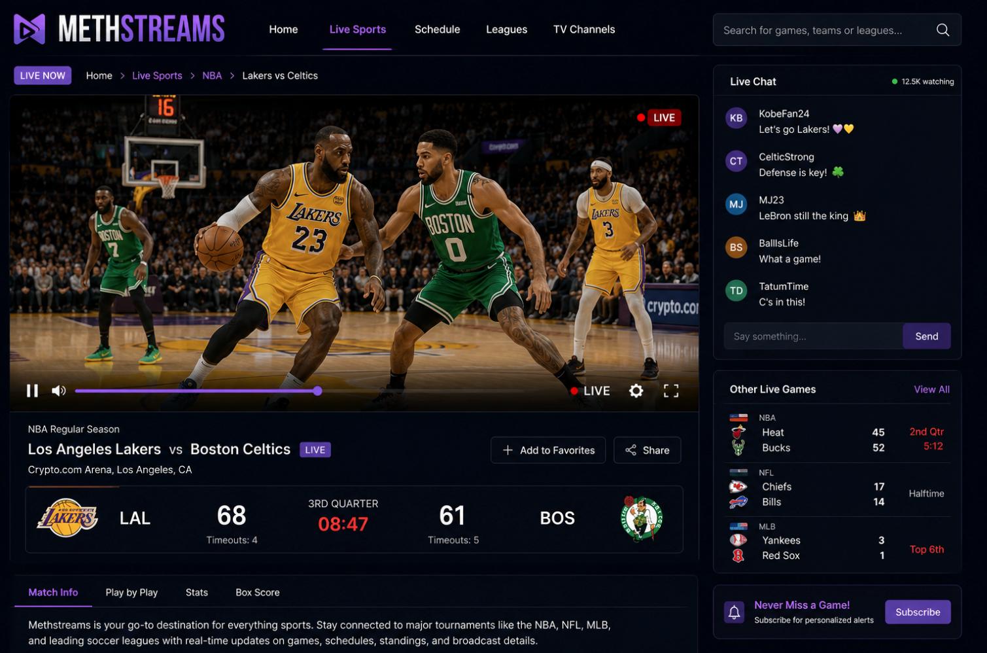Open the player settings gear
Viewport: 987px width, 653px height.
(x=636, y=391)
